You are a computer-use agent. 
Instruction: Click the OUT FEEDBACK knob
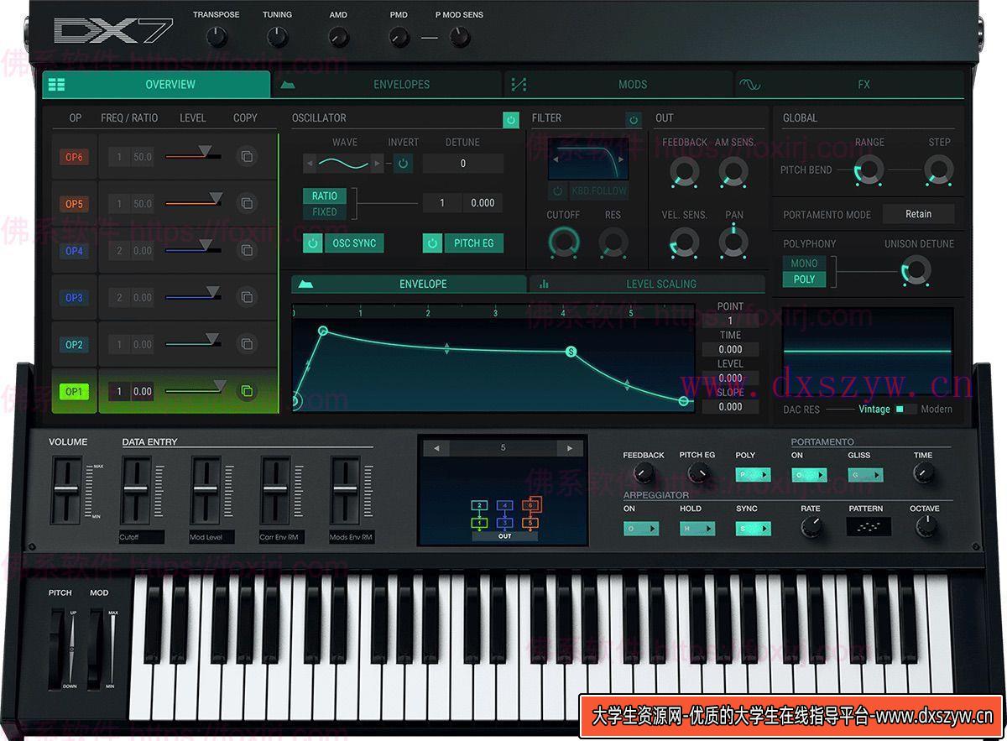684,172
